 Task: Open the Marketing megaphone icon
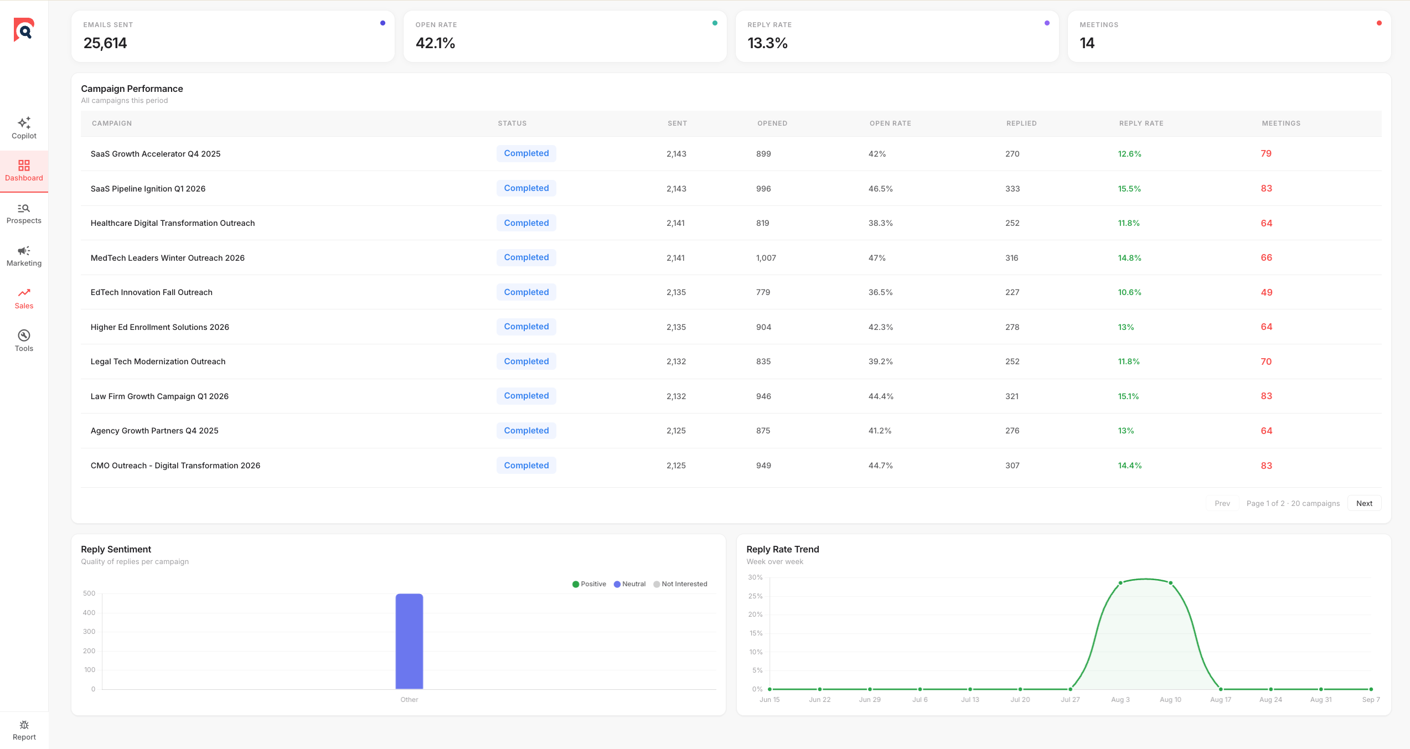24,251
